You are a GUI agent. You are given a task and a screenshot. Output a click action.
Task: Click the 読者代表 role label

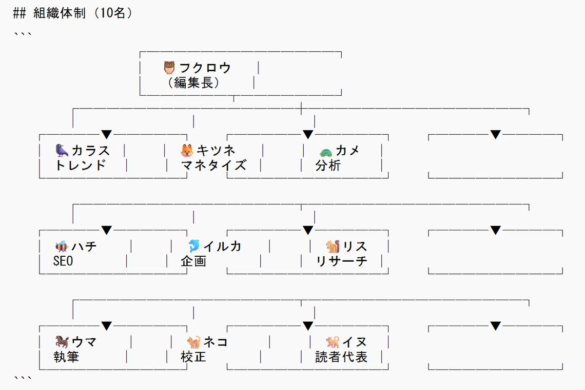click(341, 357)
